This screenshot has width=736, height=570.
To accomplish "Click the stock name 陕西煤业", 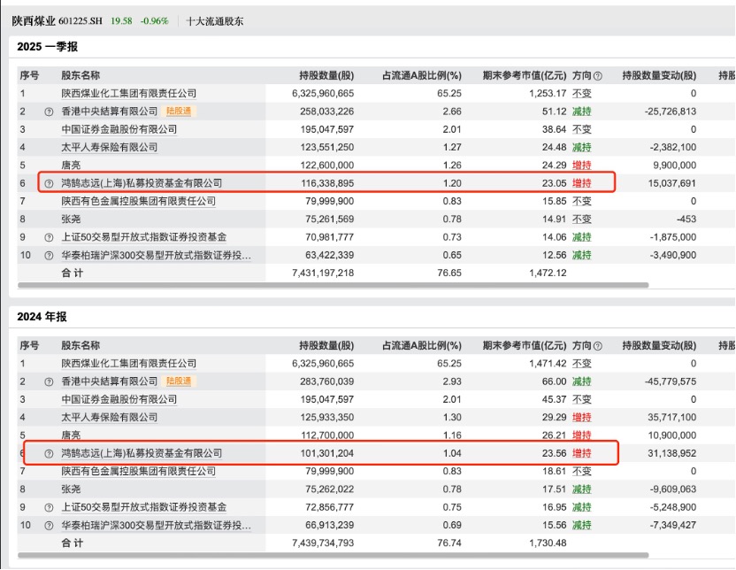I will (x=35, y=19).
